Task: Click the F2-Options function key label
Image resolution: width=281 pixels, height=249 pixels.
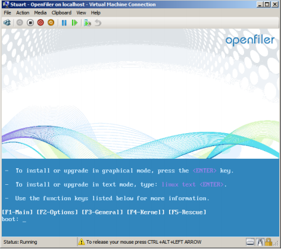Action: (x=57, y=212)
